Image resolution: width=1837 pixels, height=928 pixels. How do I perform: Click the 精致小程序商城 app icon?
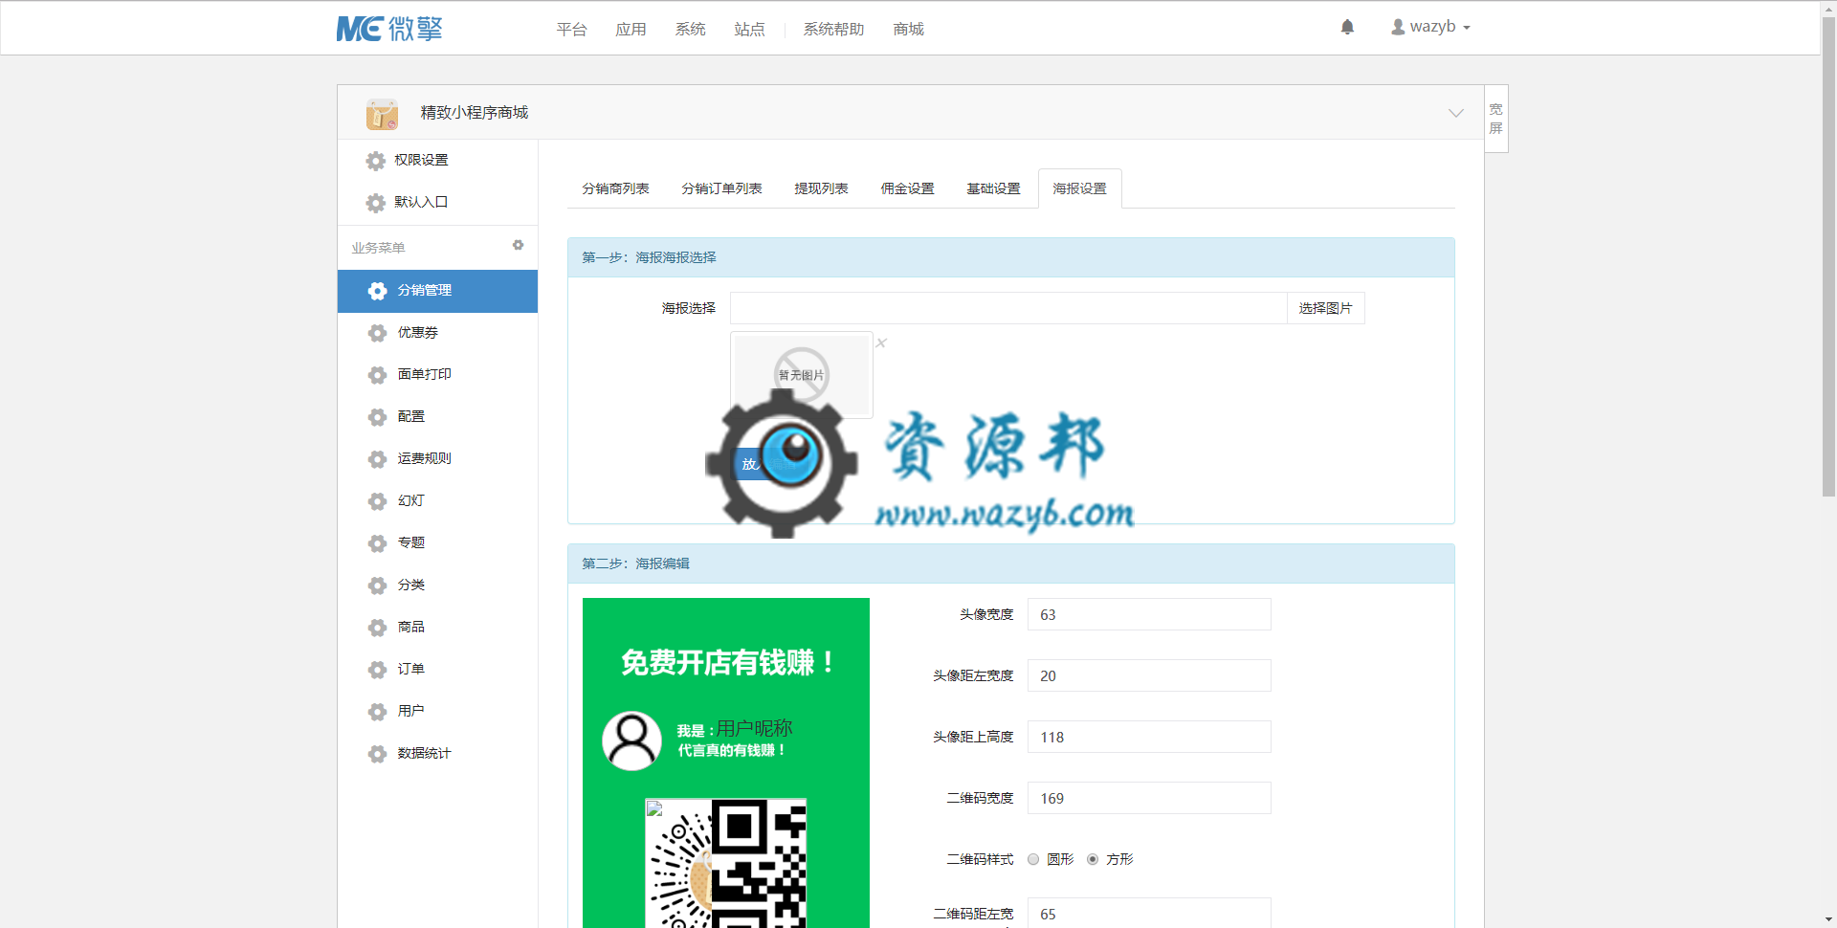pyautogui.click(x=382, y=114)
